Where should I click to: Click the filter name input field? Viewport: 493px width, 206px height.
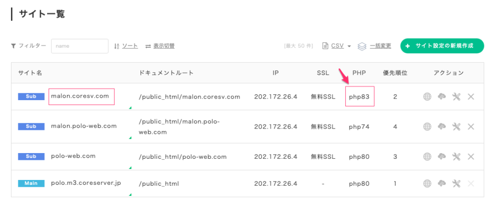(79, 46)
